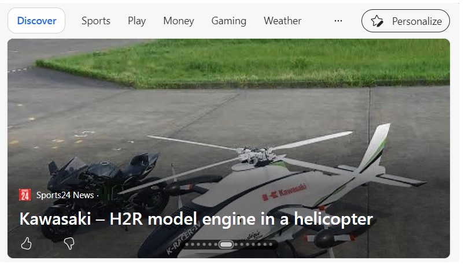The width and height of the screenshot is (465, 268).
Task: Click the Personalize button
Action: (x=405, y=21)
